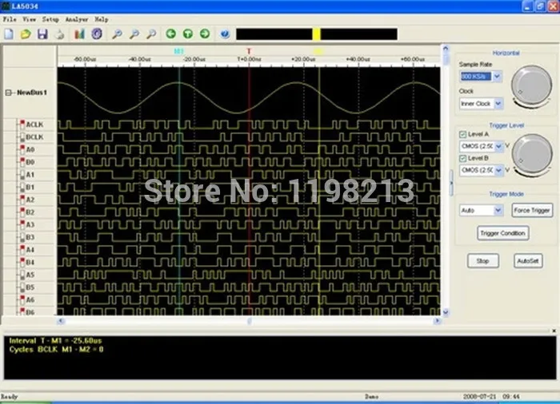The image size is (560, 404).
Task: Open the Level B CMOS dropdown
Action: click(499, 170)
